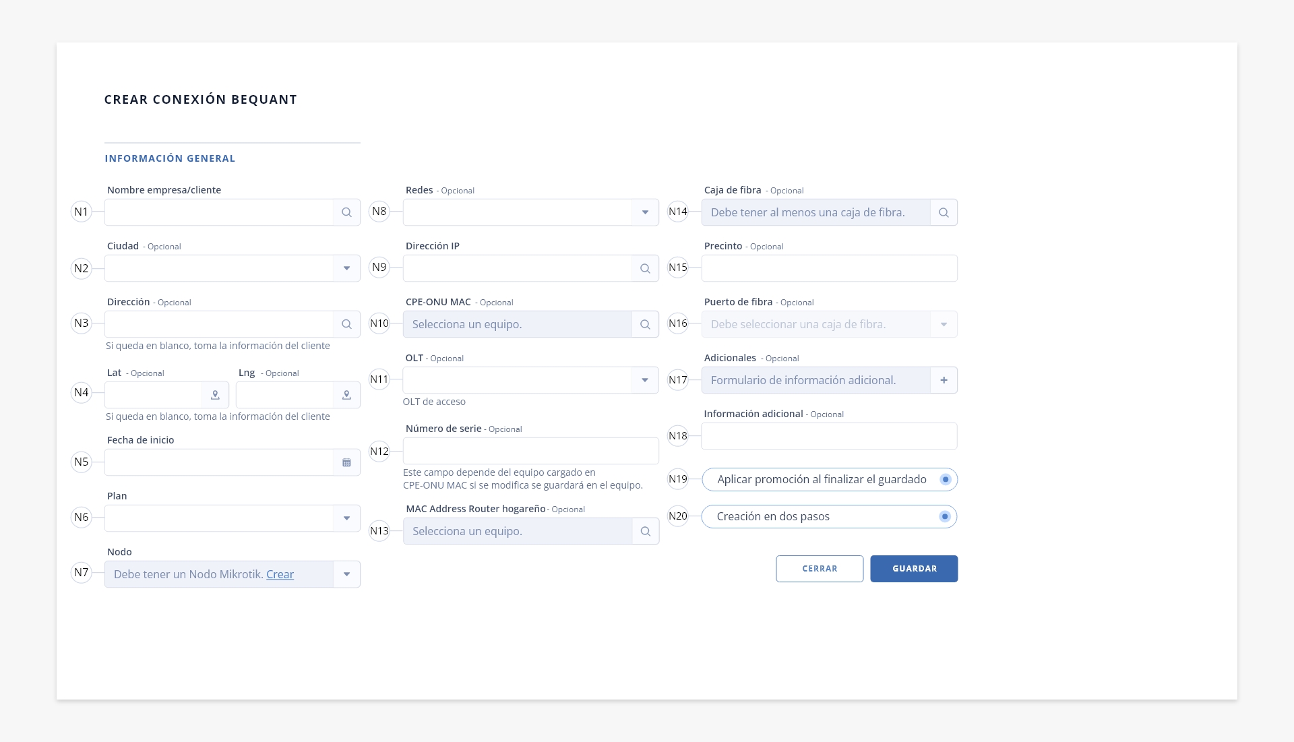Toggle Creación en dos pasos option

coord(945,516)
